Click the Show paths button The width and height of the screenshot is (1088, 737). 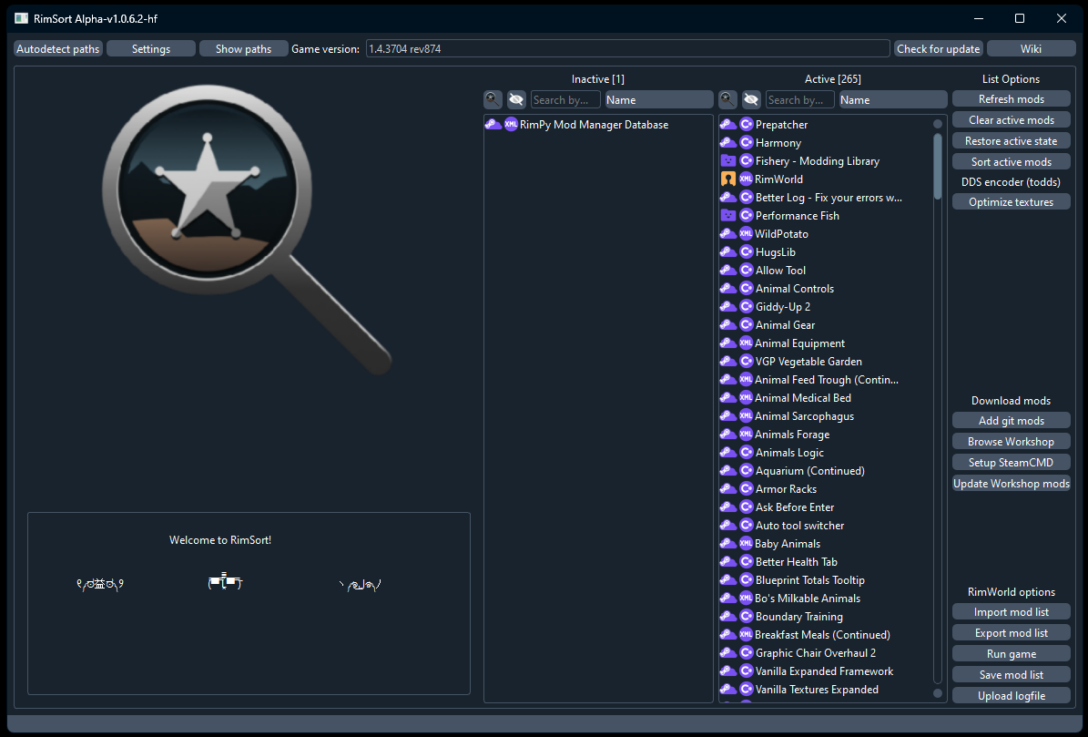point(244,48)
